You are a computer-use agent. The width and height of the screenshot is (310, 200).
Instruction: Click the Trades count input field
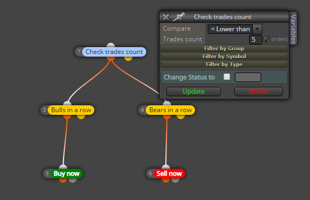coord(255,40)
